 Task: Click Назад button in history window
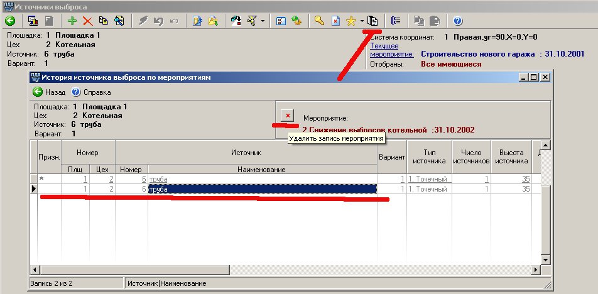click(x=48, y=92)
